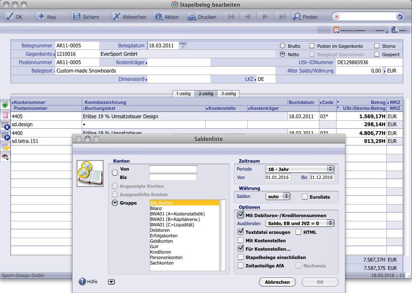Open the paperclip attachment icon
Viewport: 412px width, 293px height.
(394, 30)
